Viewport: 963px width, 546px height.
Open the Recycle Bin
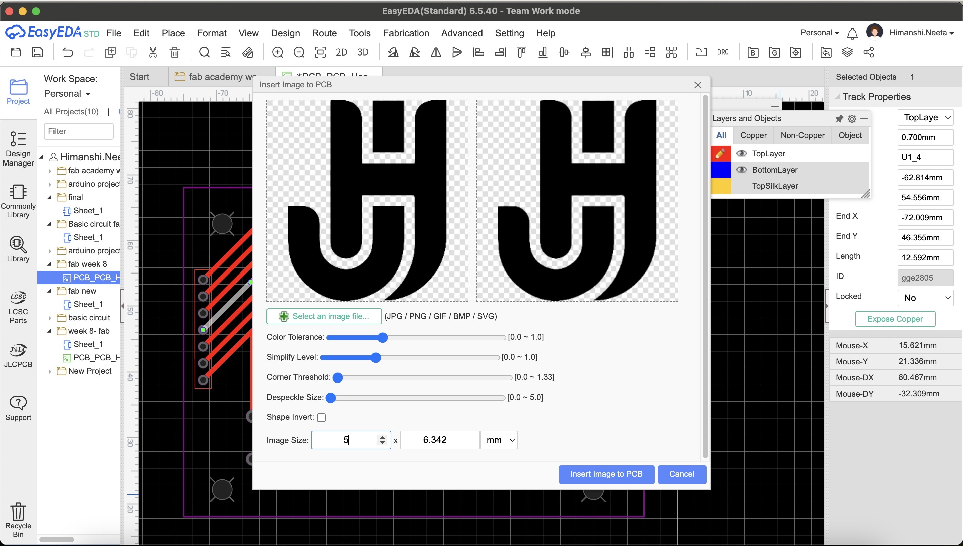(18, 520)
